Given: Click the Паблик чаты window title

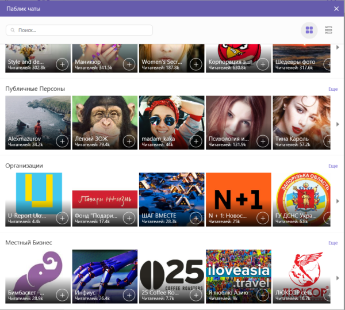Looking at the screenshot, I should click(24, 9).
